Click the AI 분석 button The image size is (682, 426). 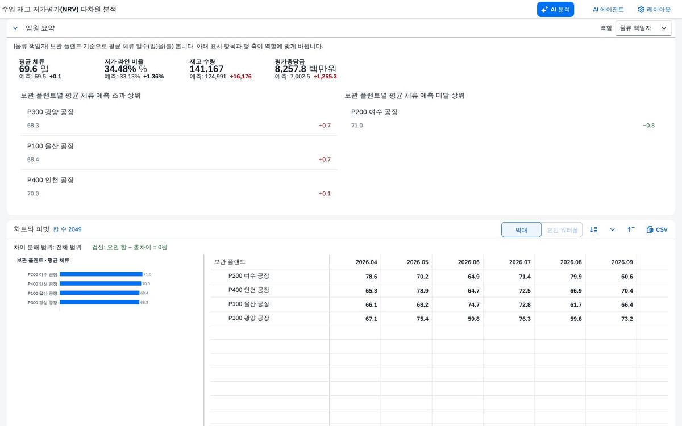555,10
